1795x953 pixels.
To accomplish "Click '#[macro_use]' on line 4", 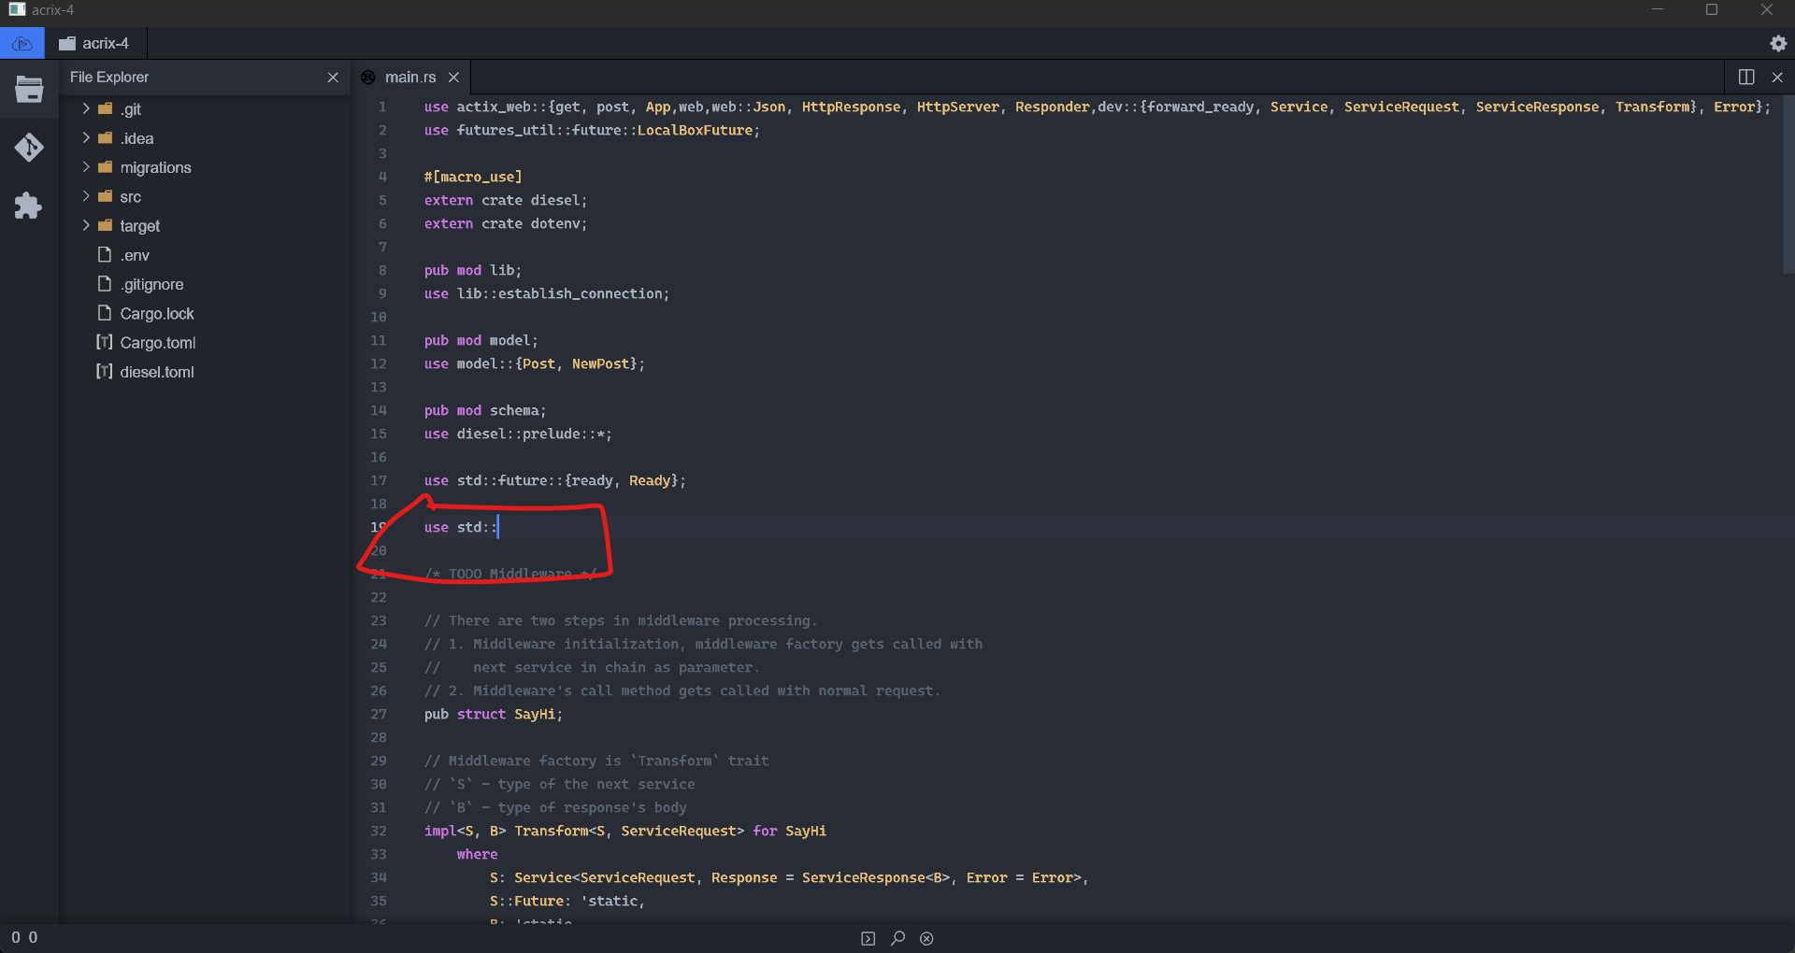I will (473, 177).
